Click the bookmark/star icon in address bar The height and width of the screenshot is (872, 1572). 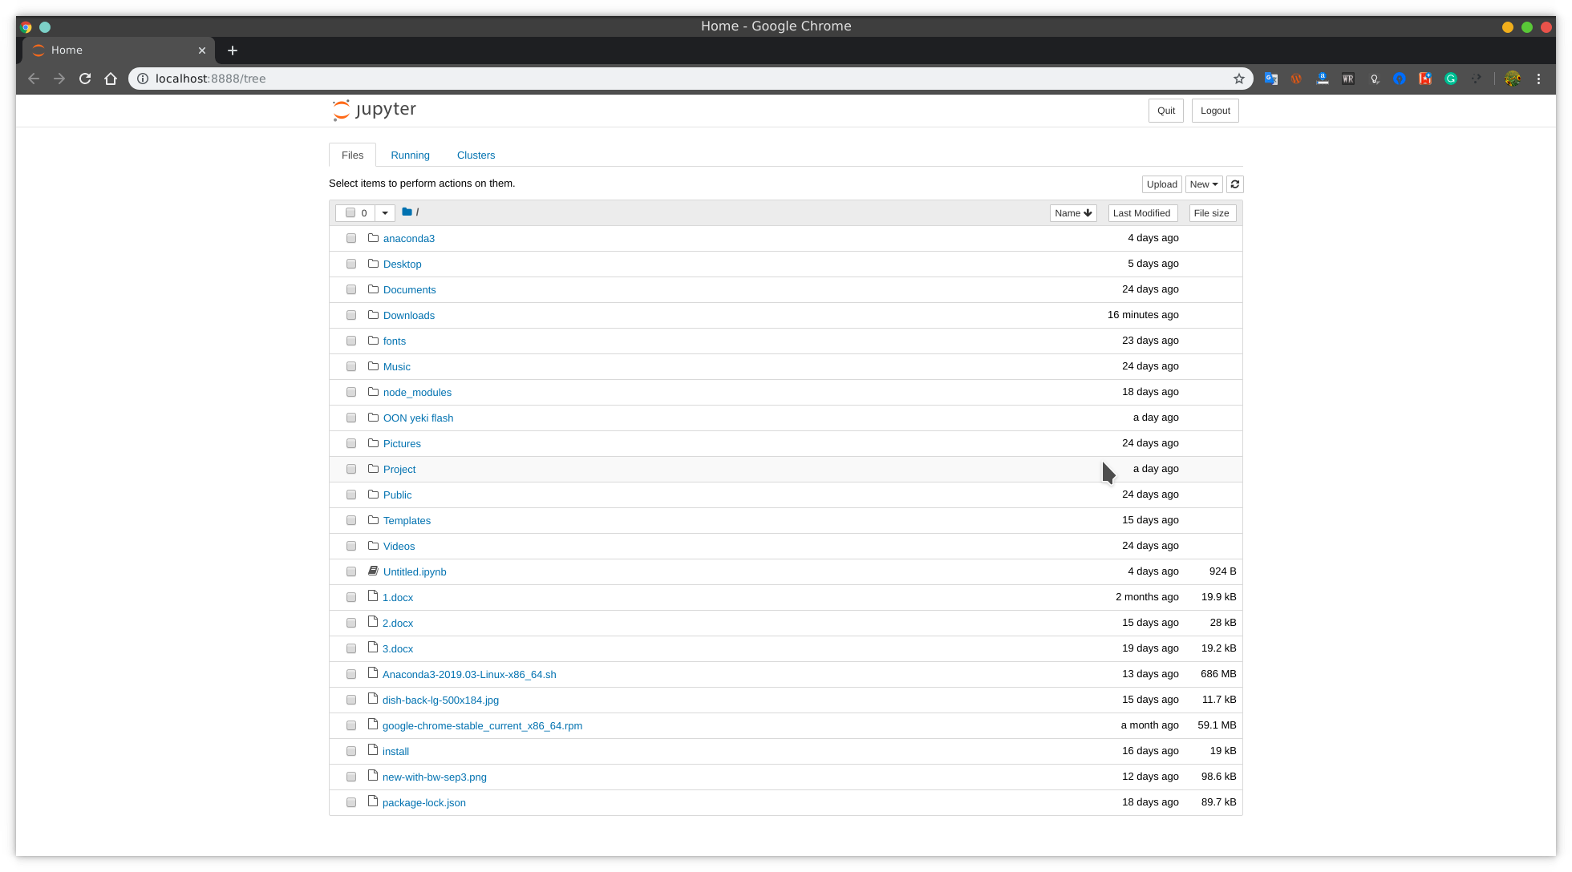tap(1240, 77)
